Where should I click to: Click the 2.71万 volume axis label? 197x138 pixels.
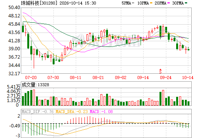14,96
